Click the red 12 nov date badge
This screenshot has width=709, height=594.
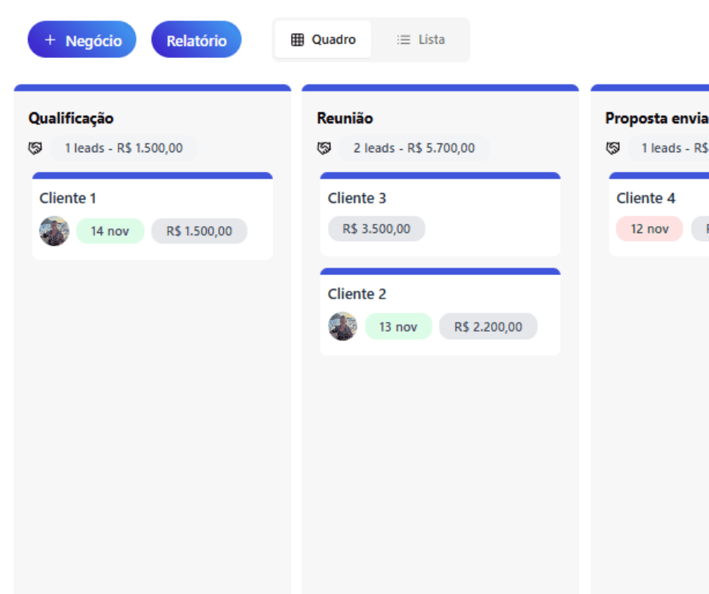tap(649, 229)
